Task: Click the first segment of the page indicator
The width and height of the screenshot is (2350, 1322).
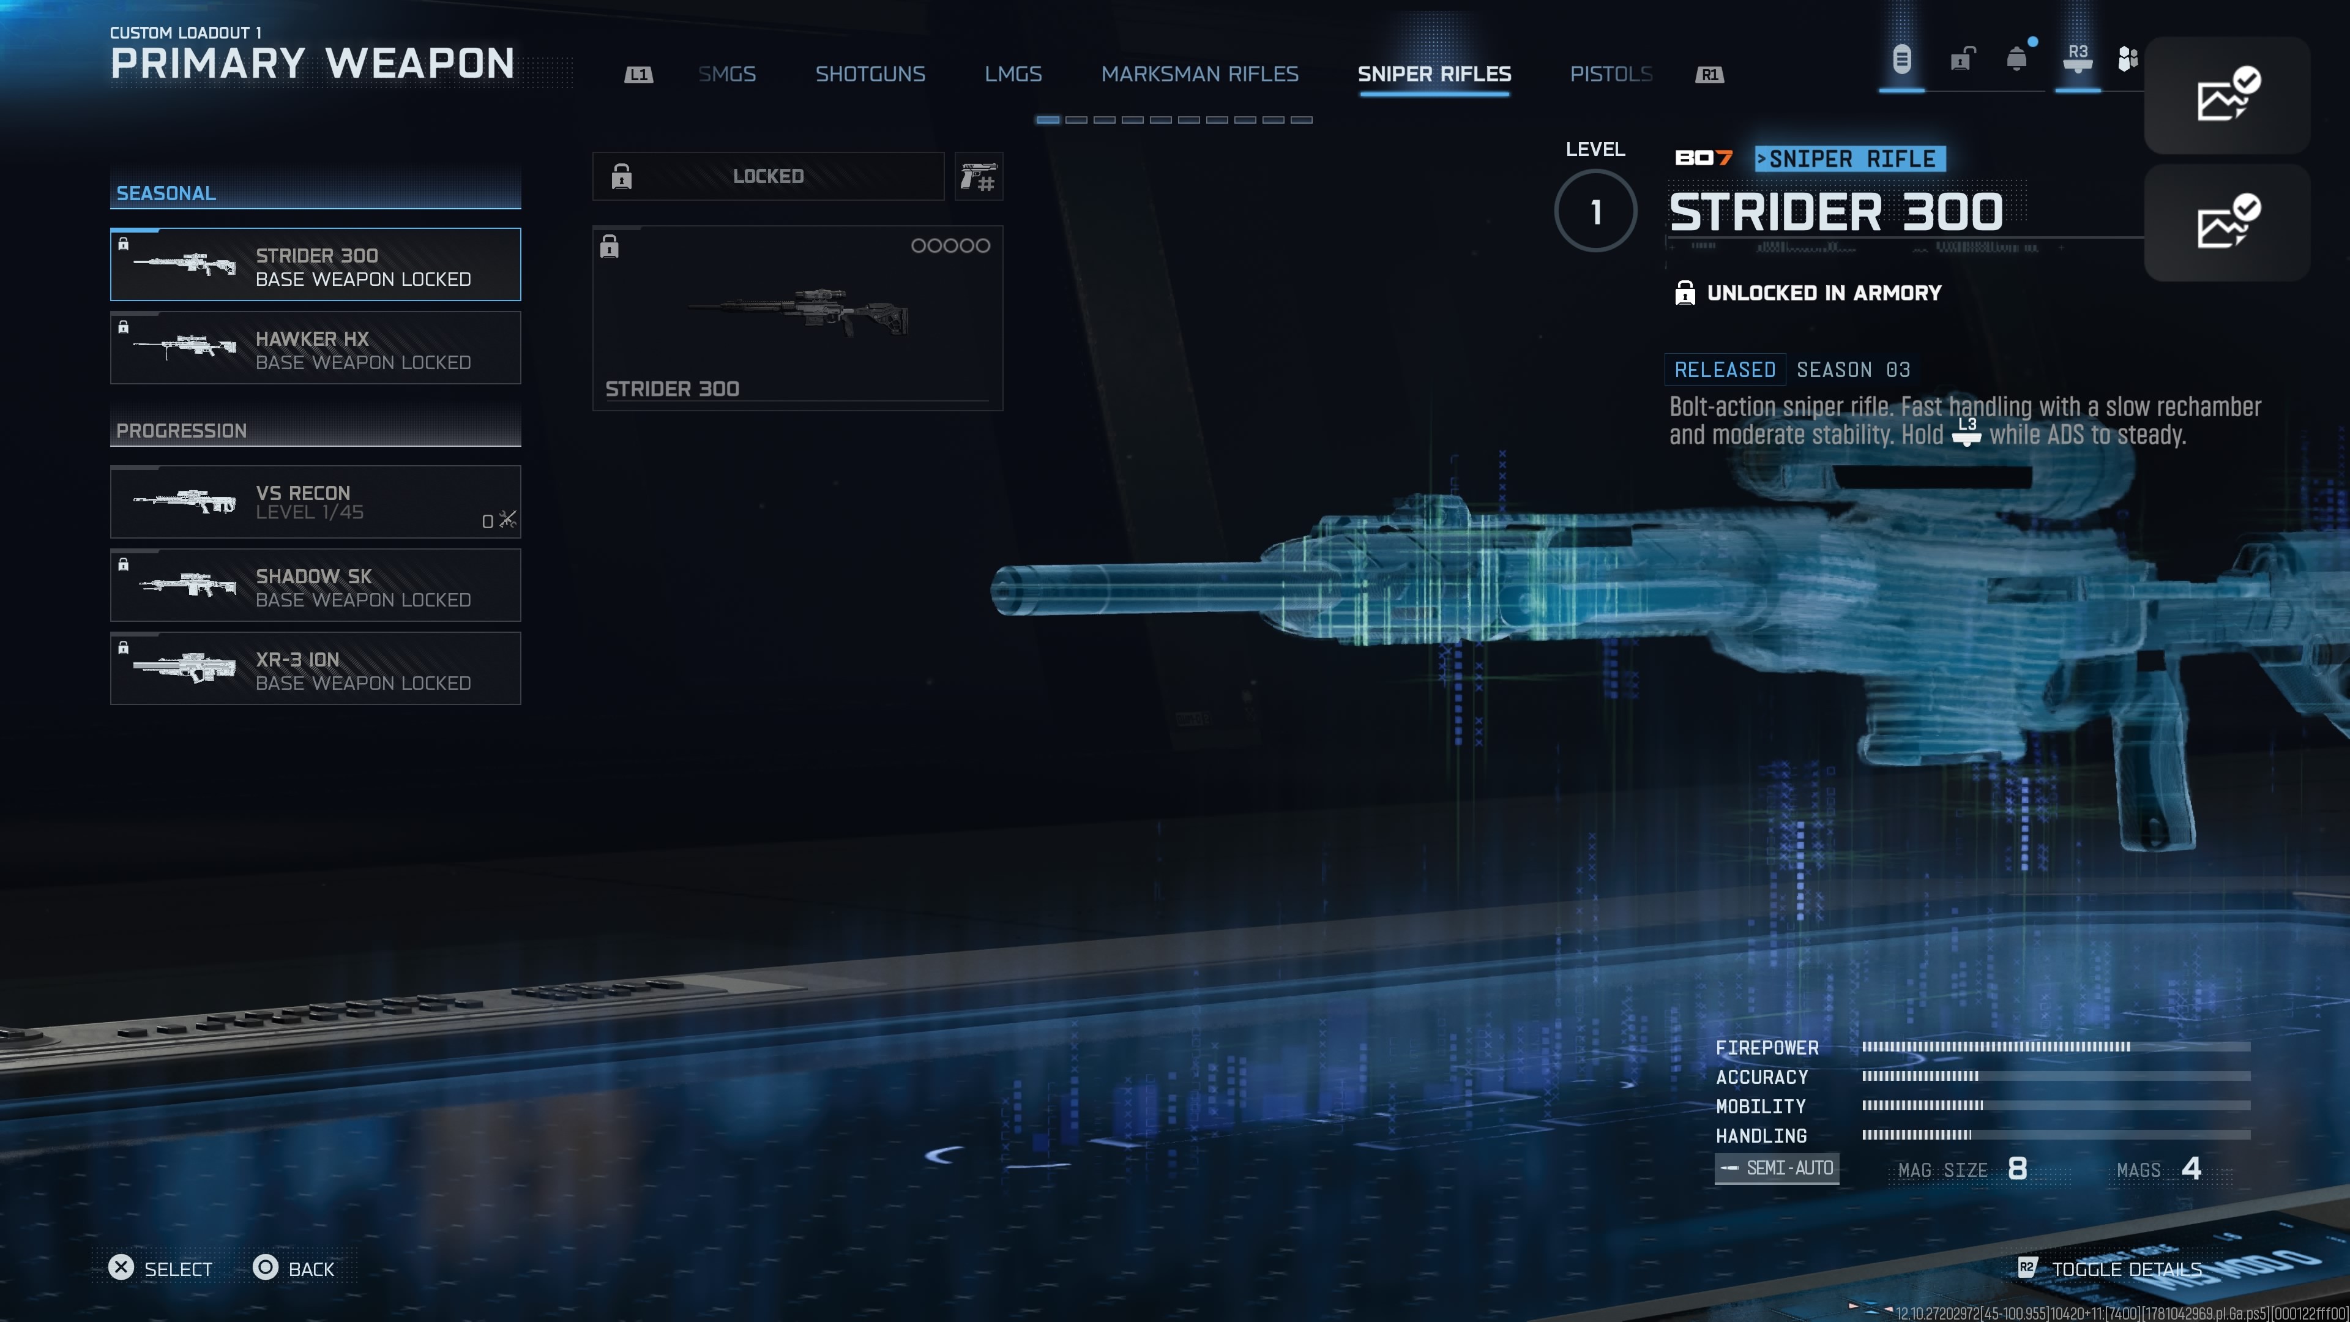Action: 1048,119
